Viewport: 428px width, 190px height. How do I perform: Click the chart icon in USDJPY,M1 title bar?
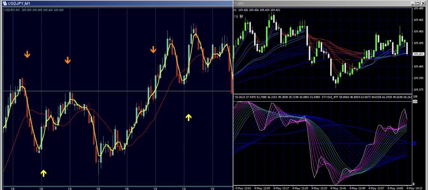click(4, 3)
